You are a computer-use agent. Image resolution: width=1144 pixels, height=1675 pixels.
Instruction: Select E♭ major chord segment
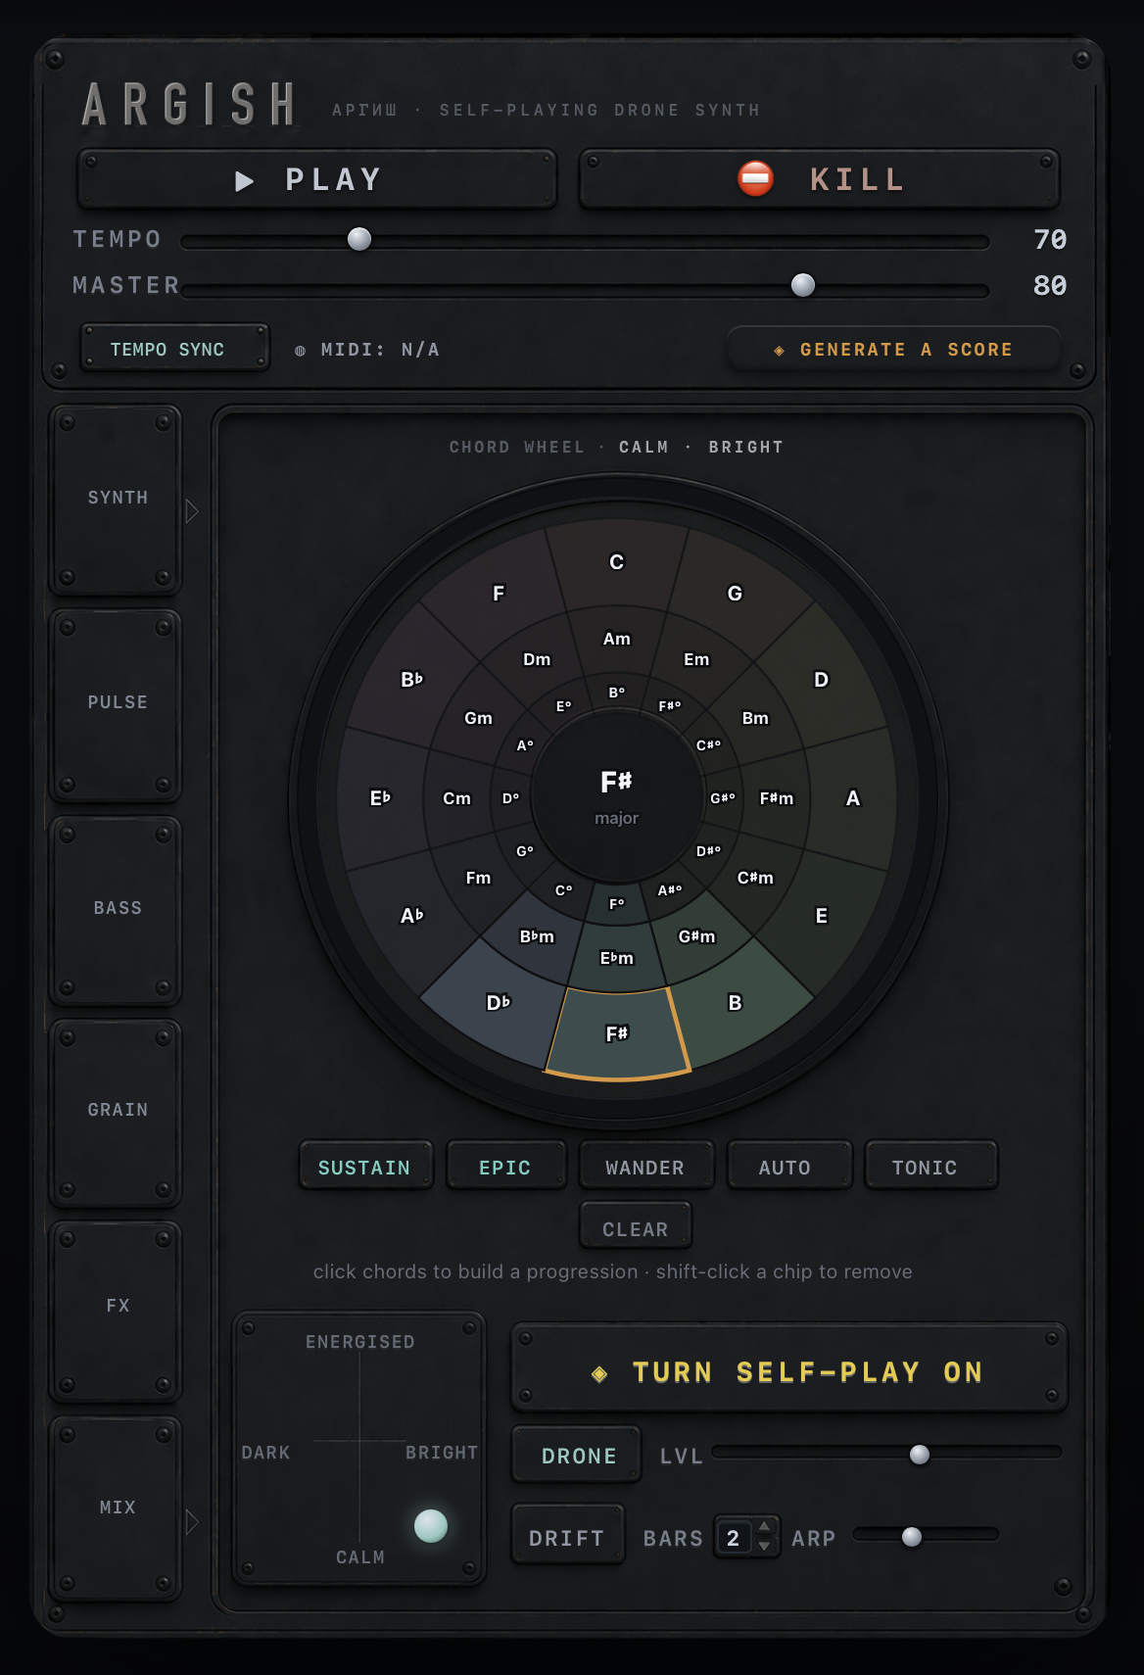coord(380,798)
